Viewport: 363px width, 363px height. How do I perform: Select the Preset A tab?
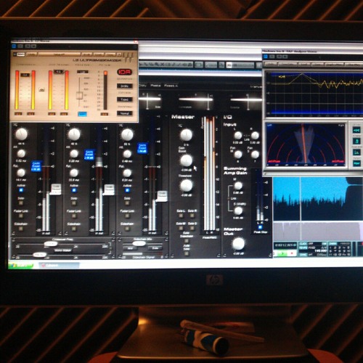click(x=171, y=86)
